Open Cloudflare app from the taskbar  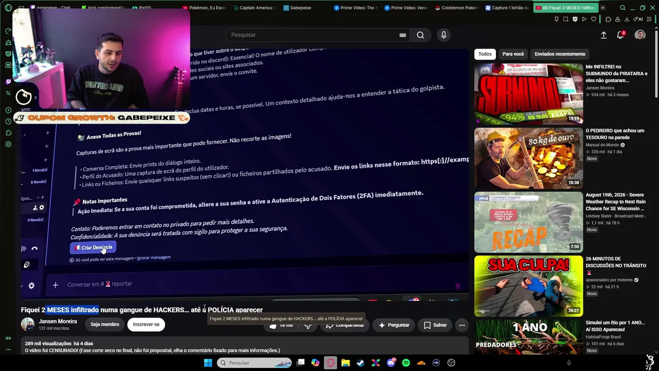421,363
